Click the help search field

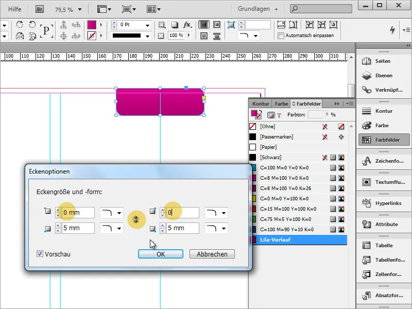(321, 9)
